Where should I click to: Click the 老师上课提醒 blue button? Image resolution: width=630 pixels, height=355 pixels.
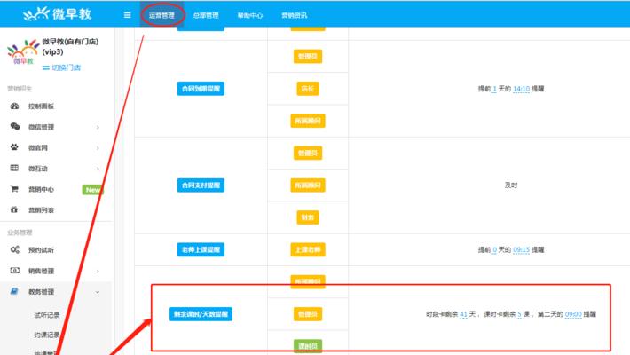(x=201, y=249)
